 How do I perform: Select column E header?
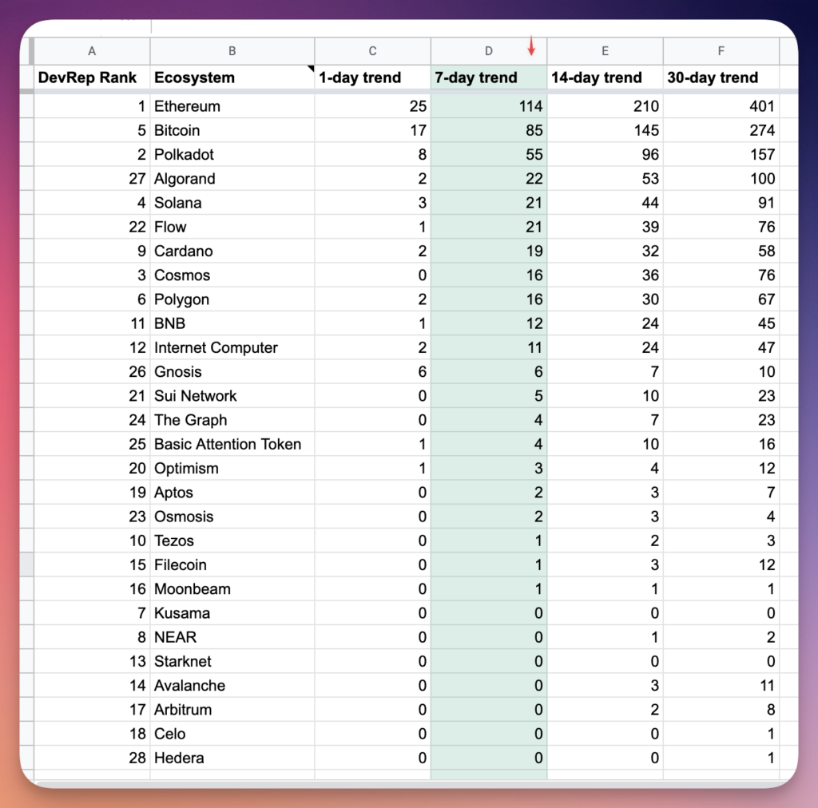606,51
